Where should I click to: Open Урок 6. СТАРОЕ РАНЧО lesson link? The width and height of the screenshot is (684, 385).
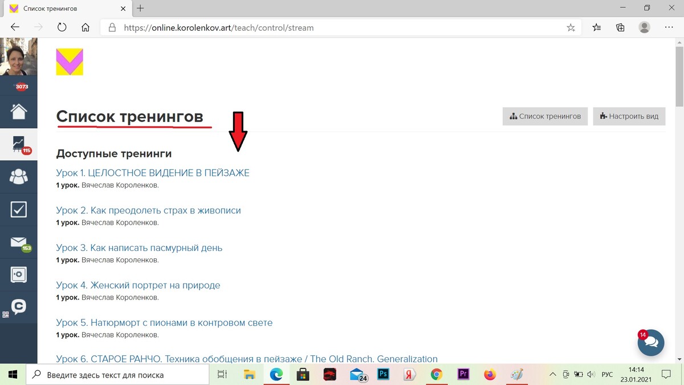point(247,359)
